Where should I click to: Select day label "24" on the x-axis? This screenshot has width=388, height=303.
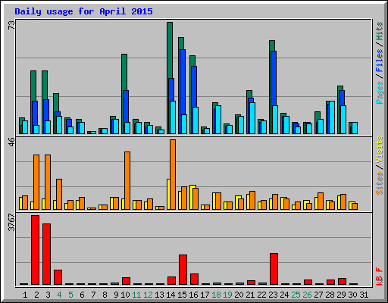coord(284,295)
